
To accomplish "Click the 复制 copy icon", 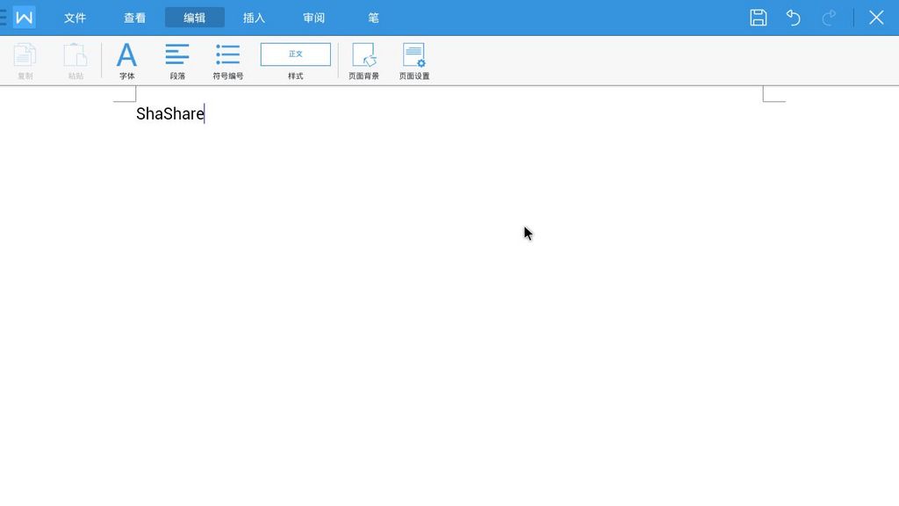I will 25,61.
